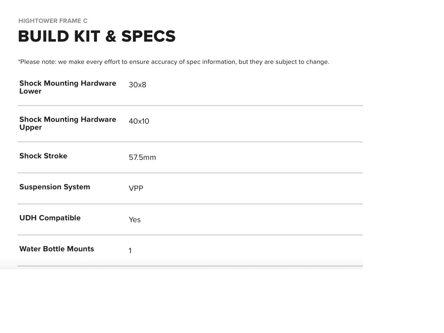Click the "Yes" UDH compatibility value
This screenshot has width=444, height=333.
tap(134, 220)
